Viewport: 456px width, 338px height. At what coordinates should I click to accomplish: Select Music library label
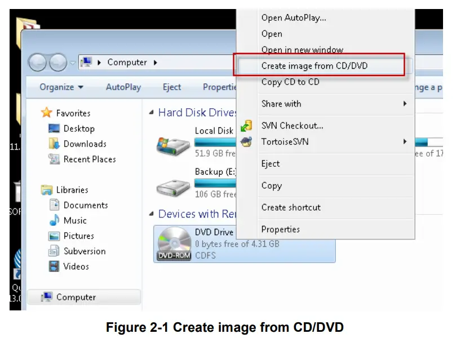pos(75,221)
